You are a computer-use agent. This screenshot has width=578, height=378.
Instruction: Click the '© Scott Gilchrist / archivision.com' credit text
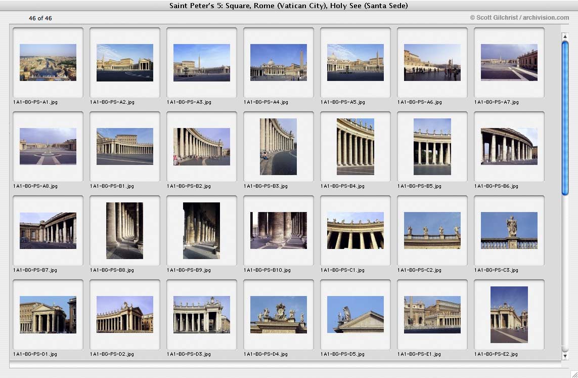[x=519, y=17]
